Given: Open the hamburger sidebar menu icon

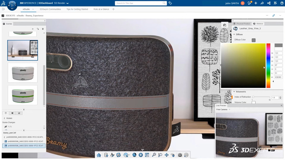Looking at the screenshot, I should coord(3,9).
